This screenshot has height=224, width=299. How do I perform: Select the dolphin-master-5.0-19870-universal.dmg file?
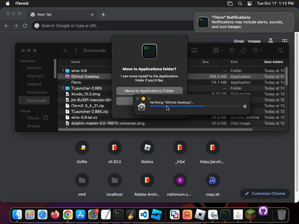point(108,123)
